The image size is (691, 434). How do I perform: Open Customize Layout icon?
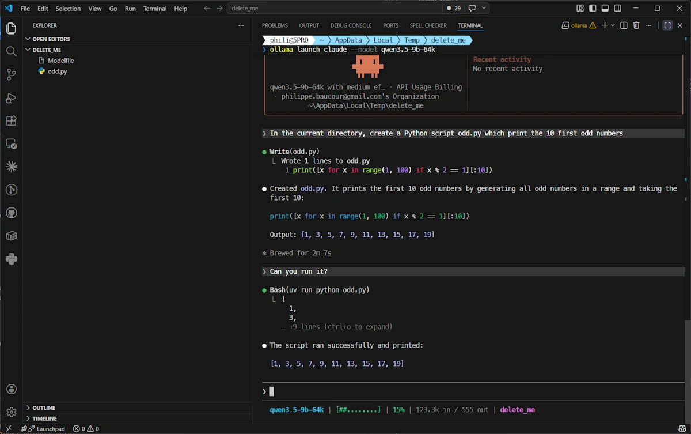[580, 9]
